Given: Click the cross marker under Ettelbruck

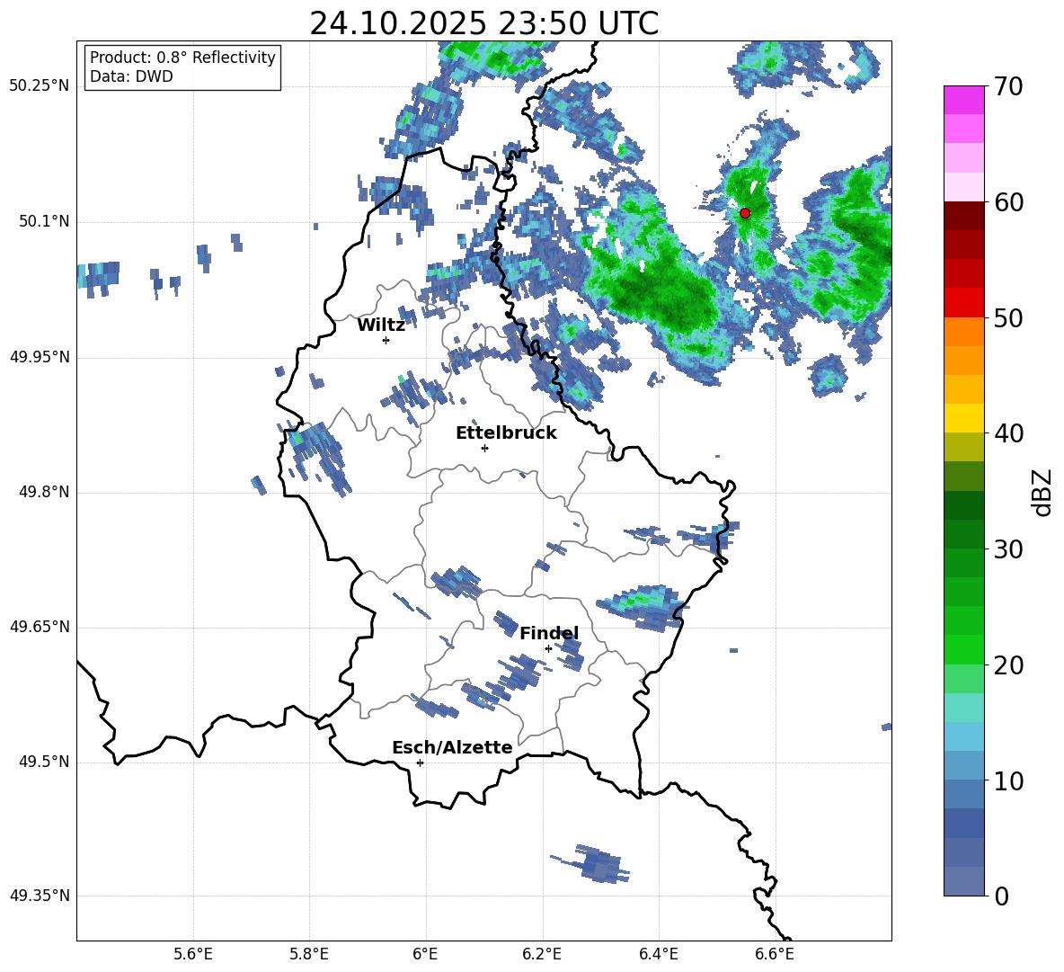Looking at the screenshot, I should pyautogui.click(x=484, y=448).
